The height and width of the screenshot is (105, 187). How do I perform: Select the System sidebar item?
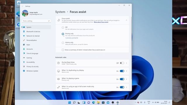[x=36, y=27]
